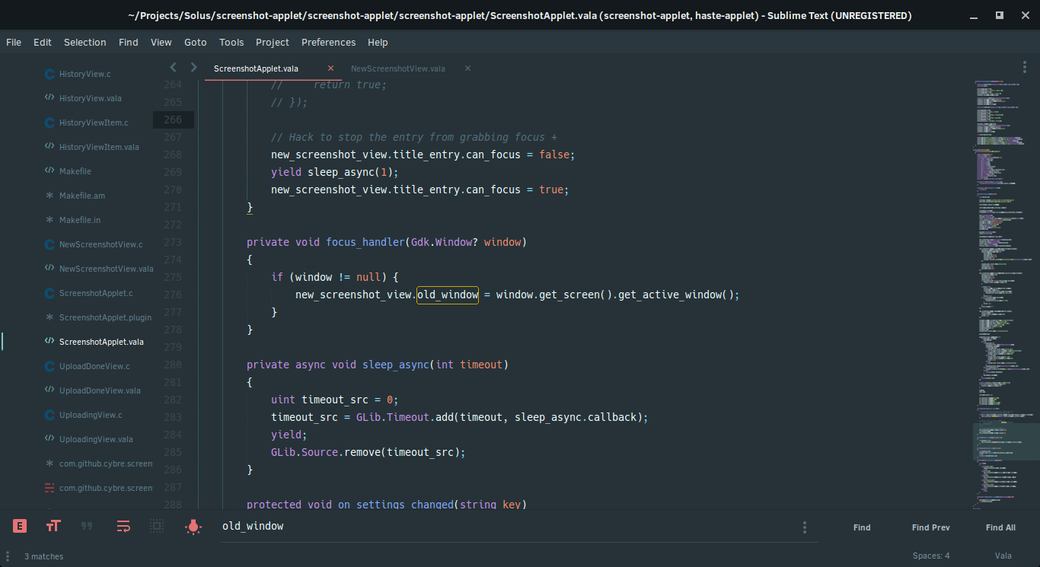Open the Tools menu
Screen dimensions: 1040x567
point(231,43)
